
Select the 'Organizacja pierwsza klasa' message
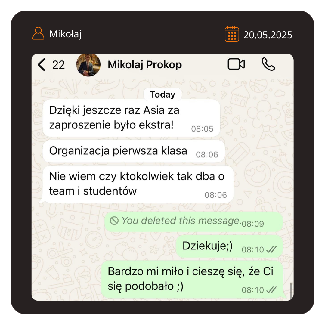pyautogui.click(x=134, y=151)
